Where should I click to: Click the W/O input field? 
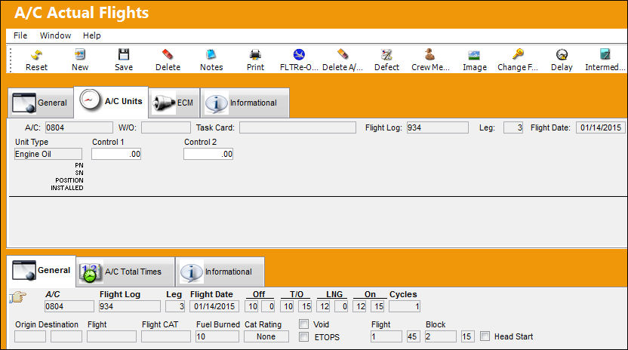(166, 127)
